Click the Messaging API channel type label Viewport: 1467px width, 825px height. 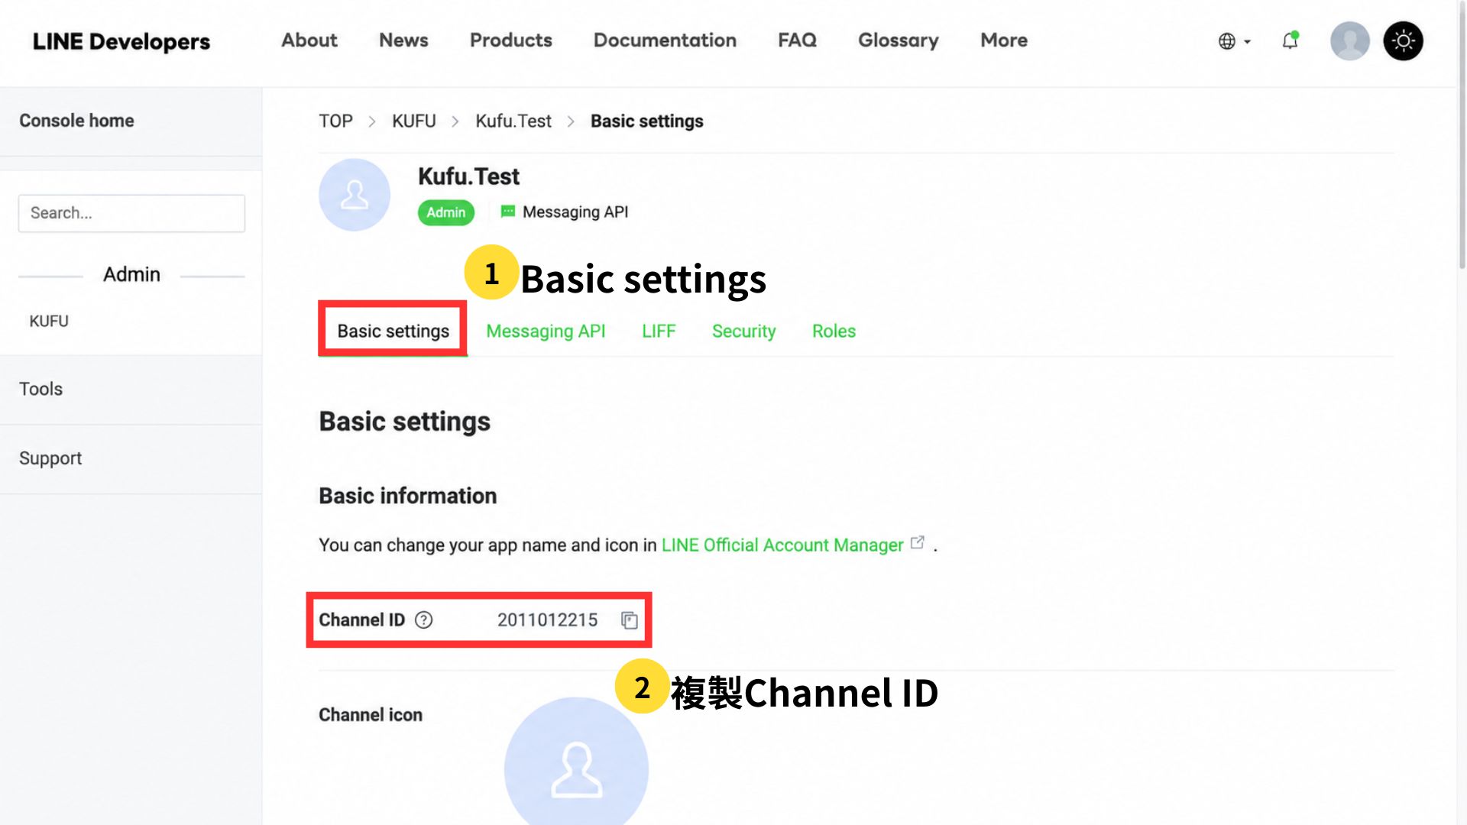575,212
